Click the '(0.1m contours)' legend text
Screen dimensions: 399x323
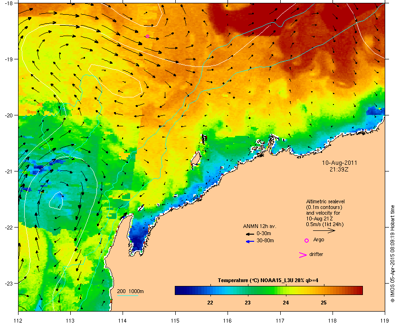pyautogui.click(x=324, y=207)
